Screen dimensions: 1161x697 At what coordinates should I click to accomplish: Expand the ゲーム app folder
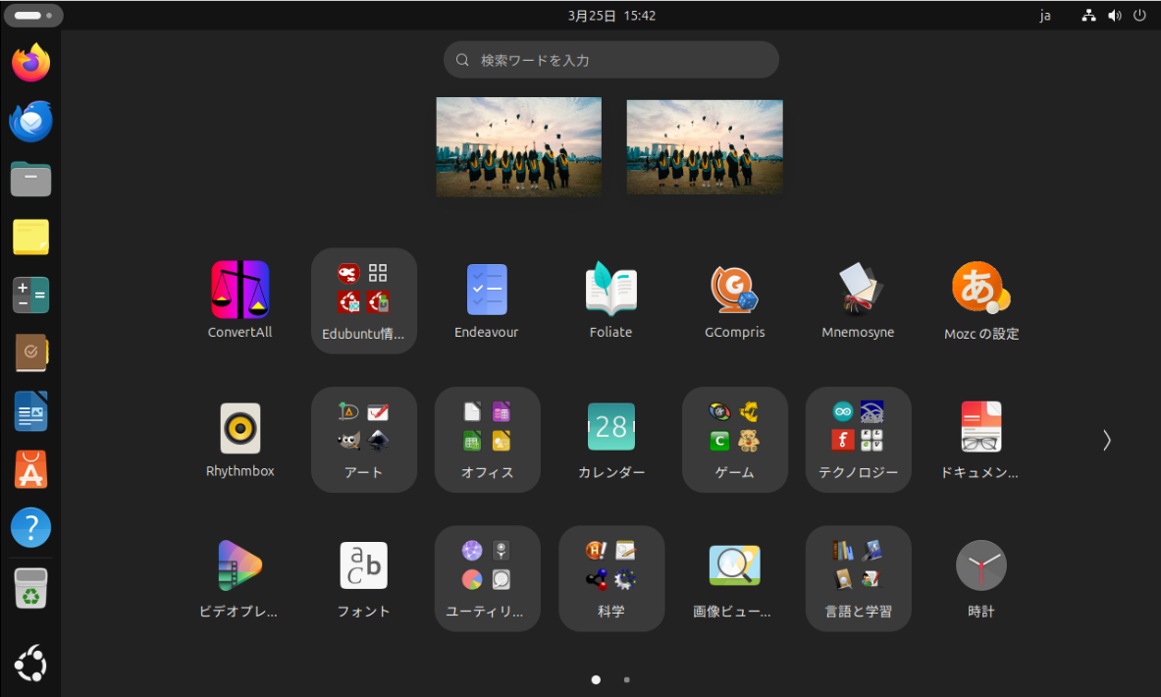734,439
